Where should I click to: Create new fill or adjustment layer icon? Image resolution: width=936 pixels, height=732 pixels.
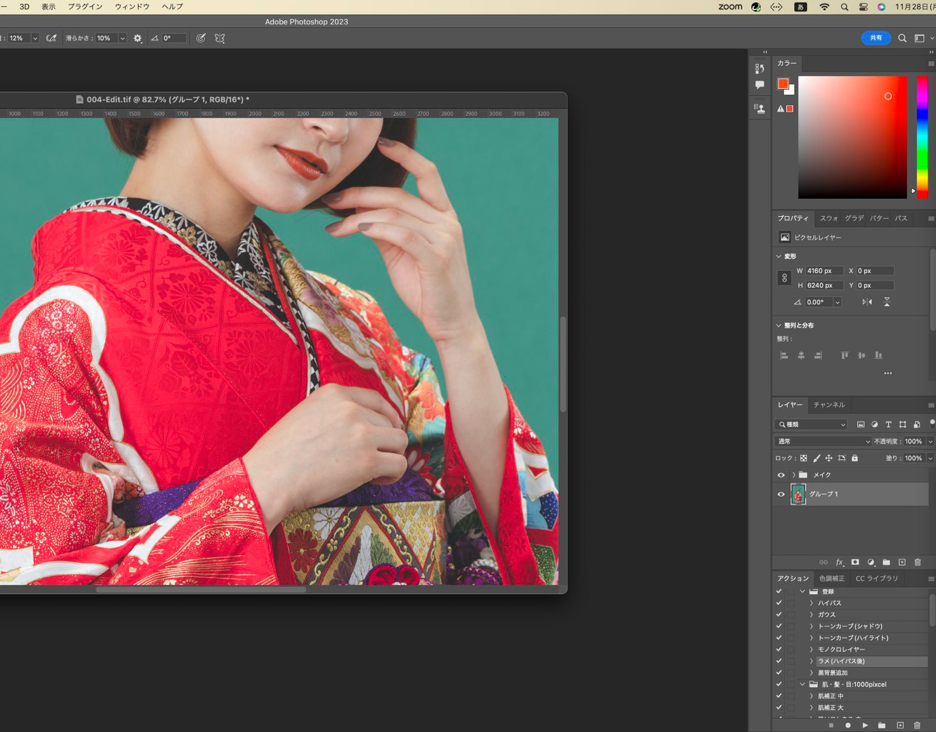pyautogui.click(x=871, y=562)
